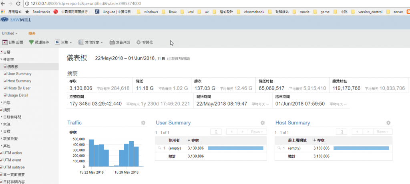Open the Host Summary panel gear settings
Screen dimensions: 410x184
pos(388,123)
